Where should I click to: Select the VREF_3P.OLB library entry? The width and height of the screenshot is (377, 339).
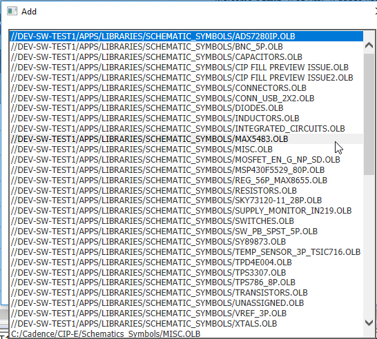[x=186, y=314]
